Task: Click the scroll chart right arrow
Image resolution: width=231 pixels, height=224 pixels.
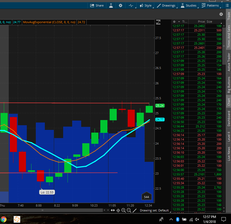Action: coord(108,210)
